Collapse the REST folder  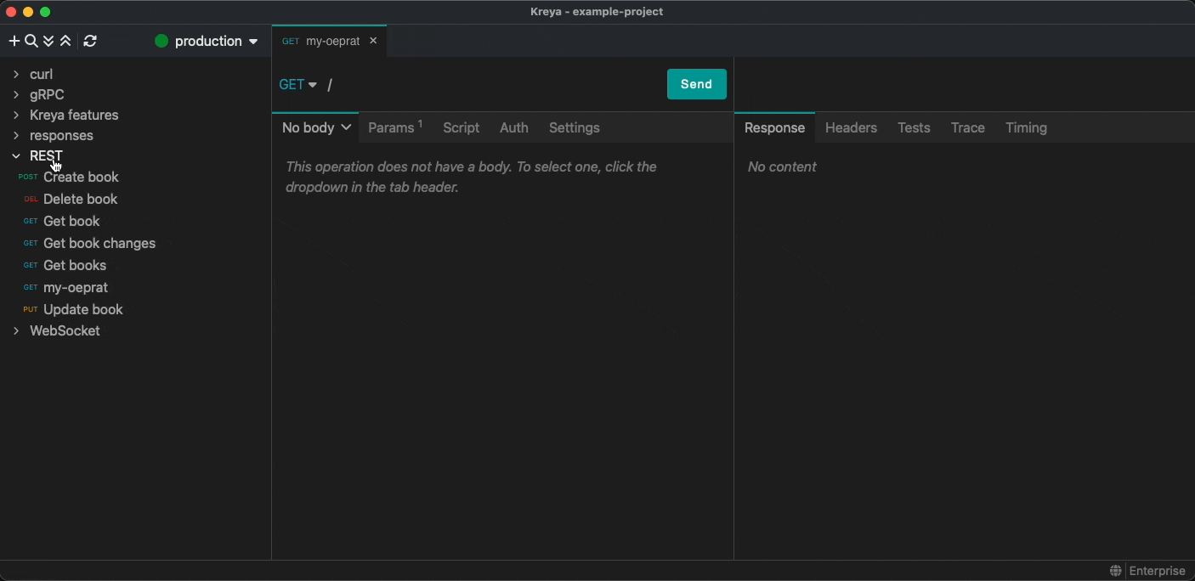click(16, 156)
